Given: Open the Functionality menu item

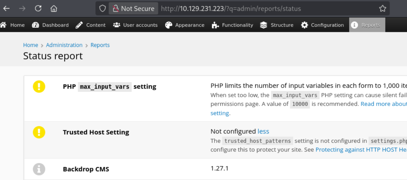Looking at the screenshot, I should pyautogui.click(x=238, y=25).
